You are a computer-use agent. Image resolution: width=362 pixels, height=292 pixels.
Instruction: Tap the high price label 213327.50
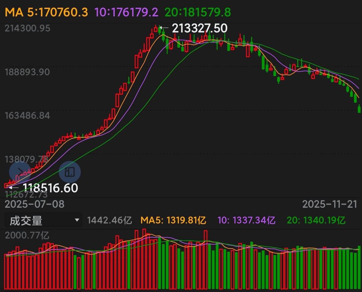click(200, 28)
